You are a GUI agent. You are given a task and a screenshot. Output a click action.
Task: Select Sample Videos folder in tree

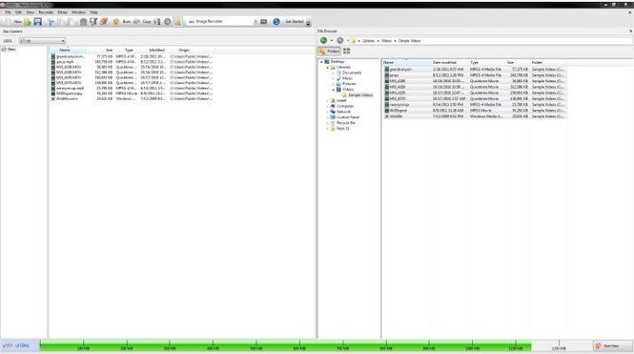pos(358,95)
